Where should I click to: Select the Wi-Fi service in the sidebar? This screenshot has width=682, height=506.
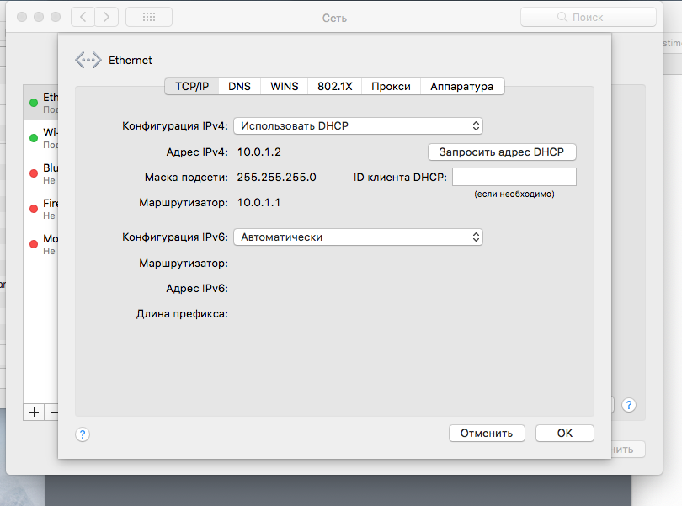coord(41,138)
